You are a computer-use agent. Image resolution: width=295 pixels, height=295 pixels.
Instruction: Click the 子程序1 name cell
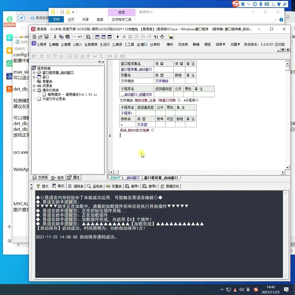128,113
